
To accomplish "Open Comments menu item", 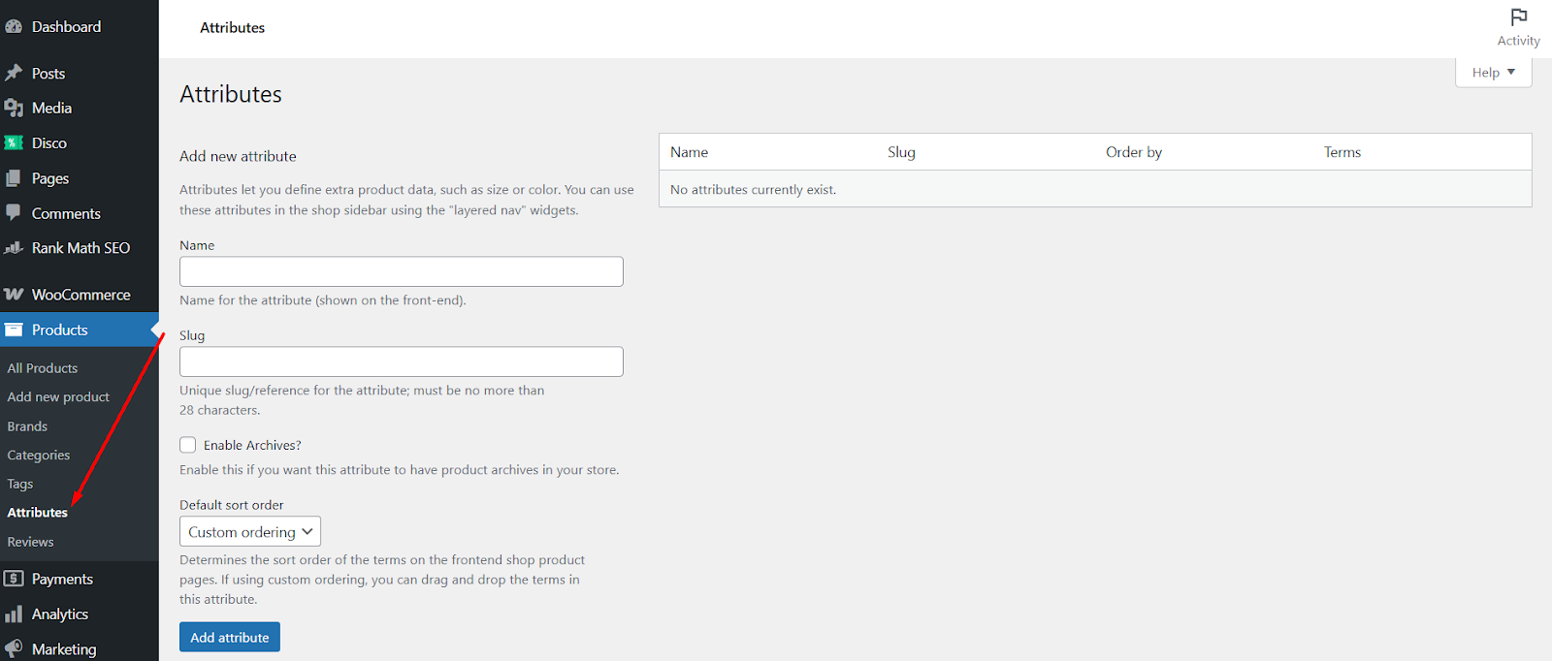I will tap(66, 213).
